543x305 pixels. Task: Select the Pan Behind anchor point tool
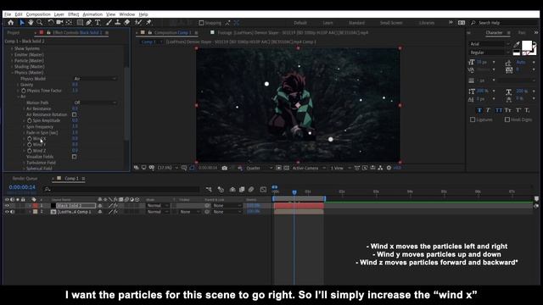pos(69,23)
